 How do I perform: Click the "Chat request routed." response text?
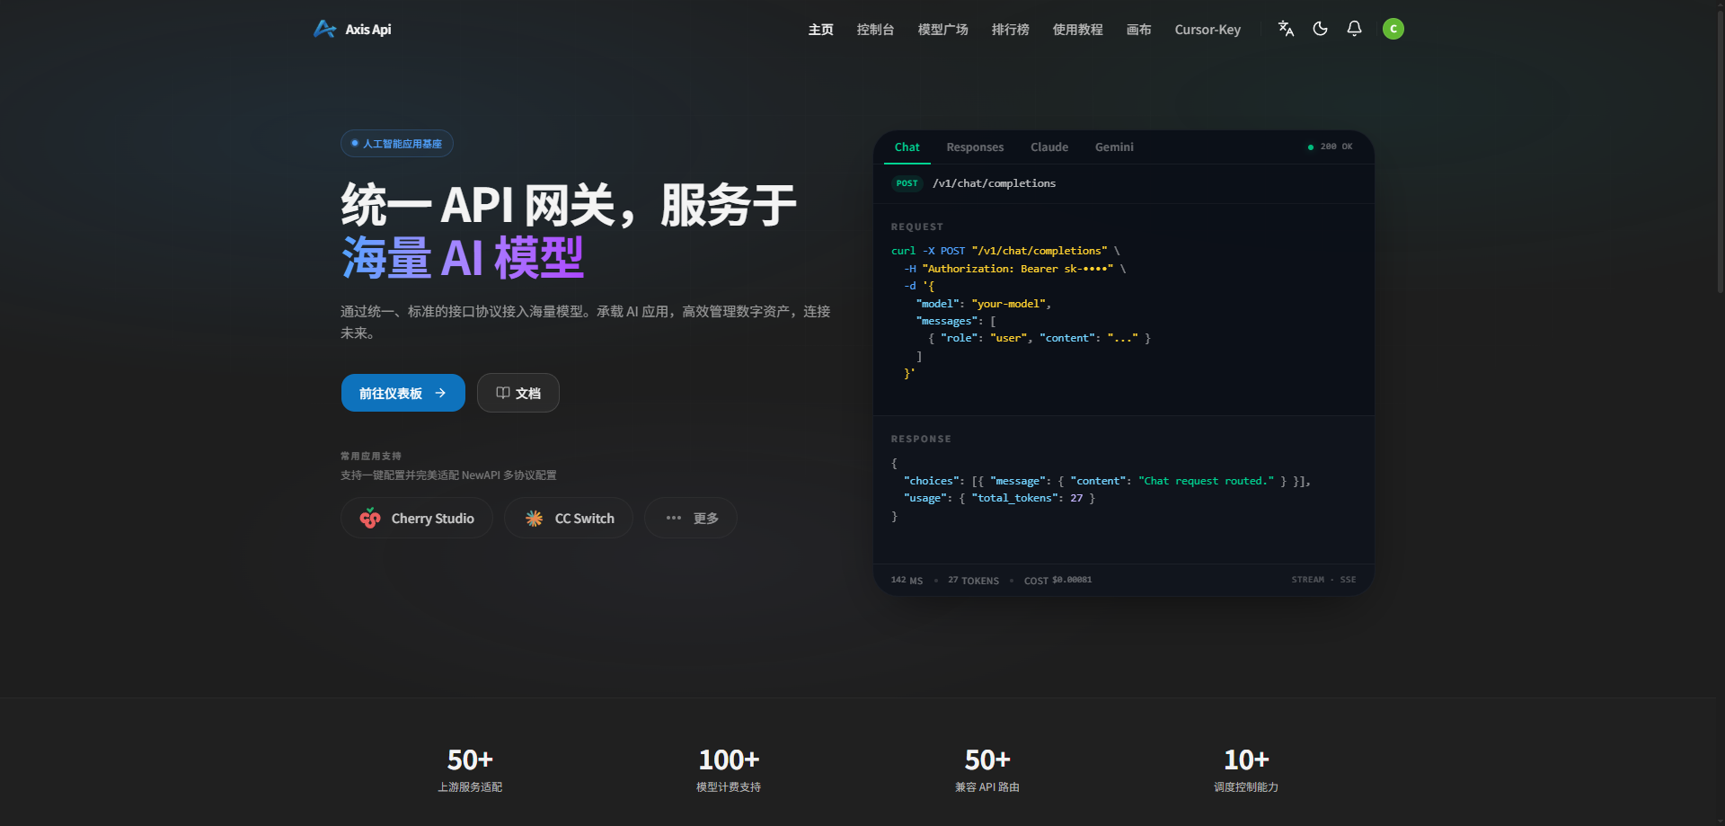tap(1206, 481)
